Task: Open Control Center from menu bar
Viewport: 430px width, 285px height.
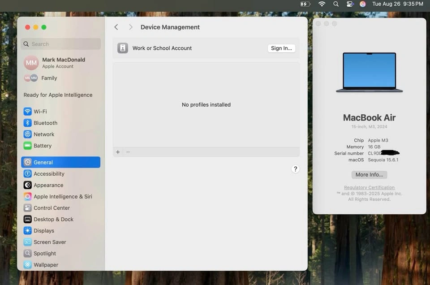Action: 350,4
